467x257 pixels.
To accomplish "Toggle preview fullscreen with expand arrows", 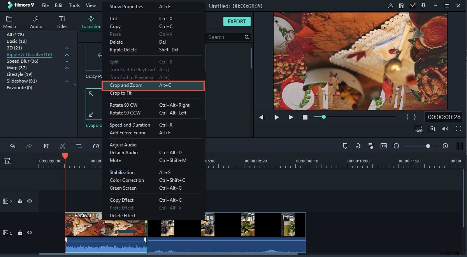I will tap(458, 128).
